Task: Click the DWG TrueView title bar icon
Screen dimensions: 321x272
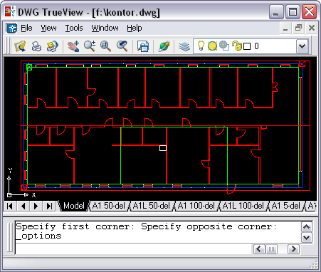Action: tap(10, 11)
